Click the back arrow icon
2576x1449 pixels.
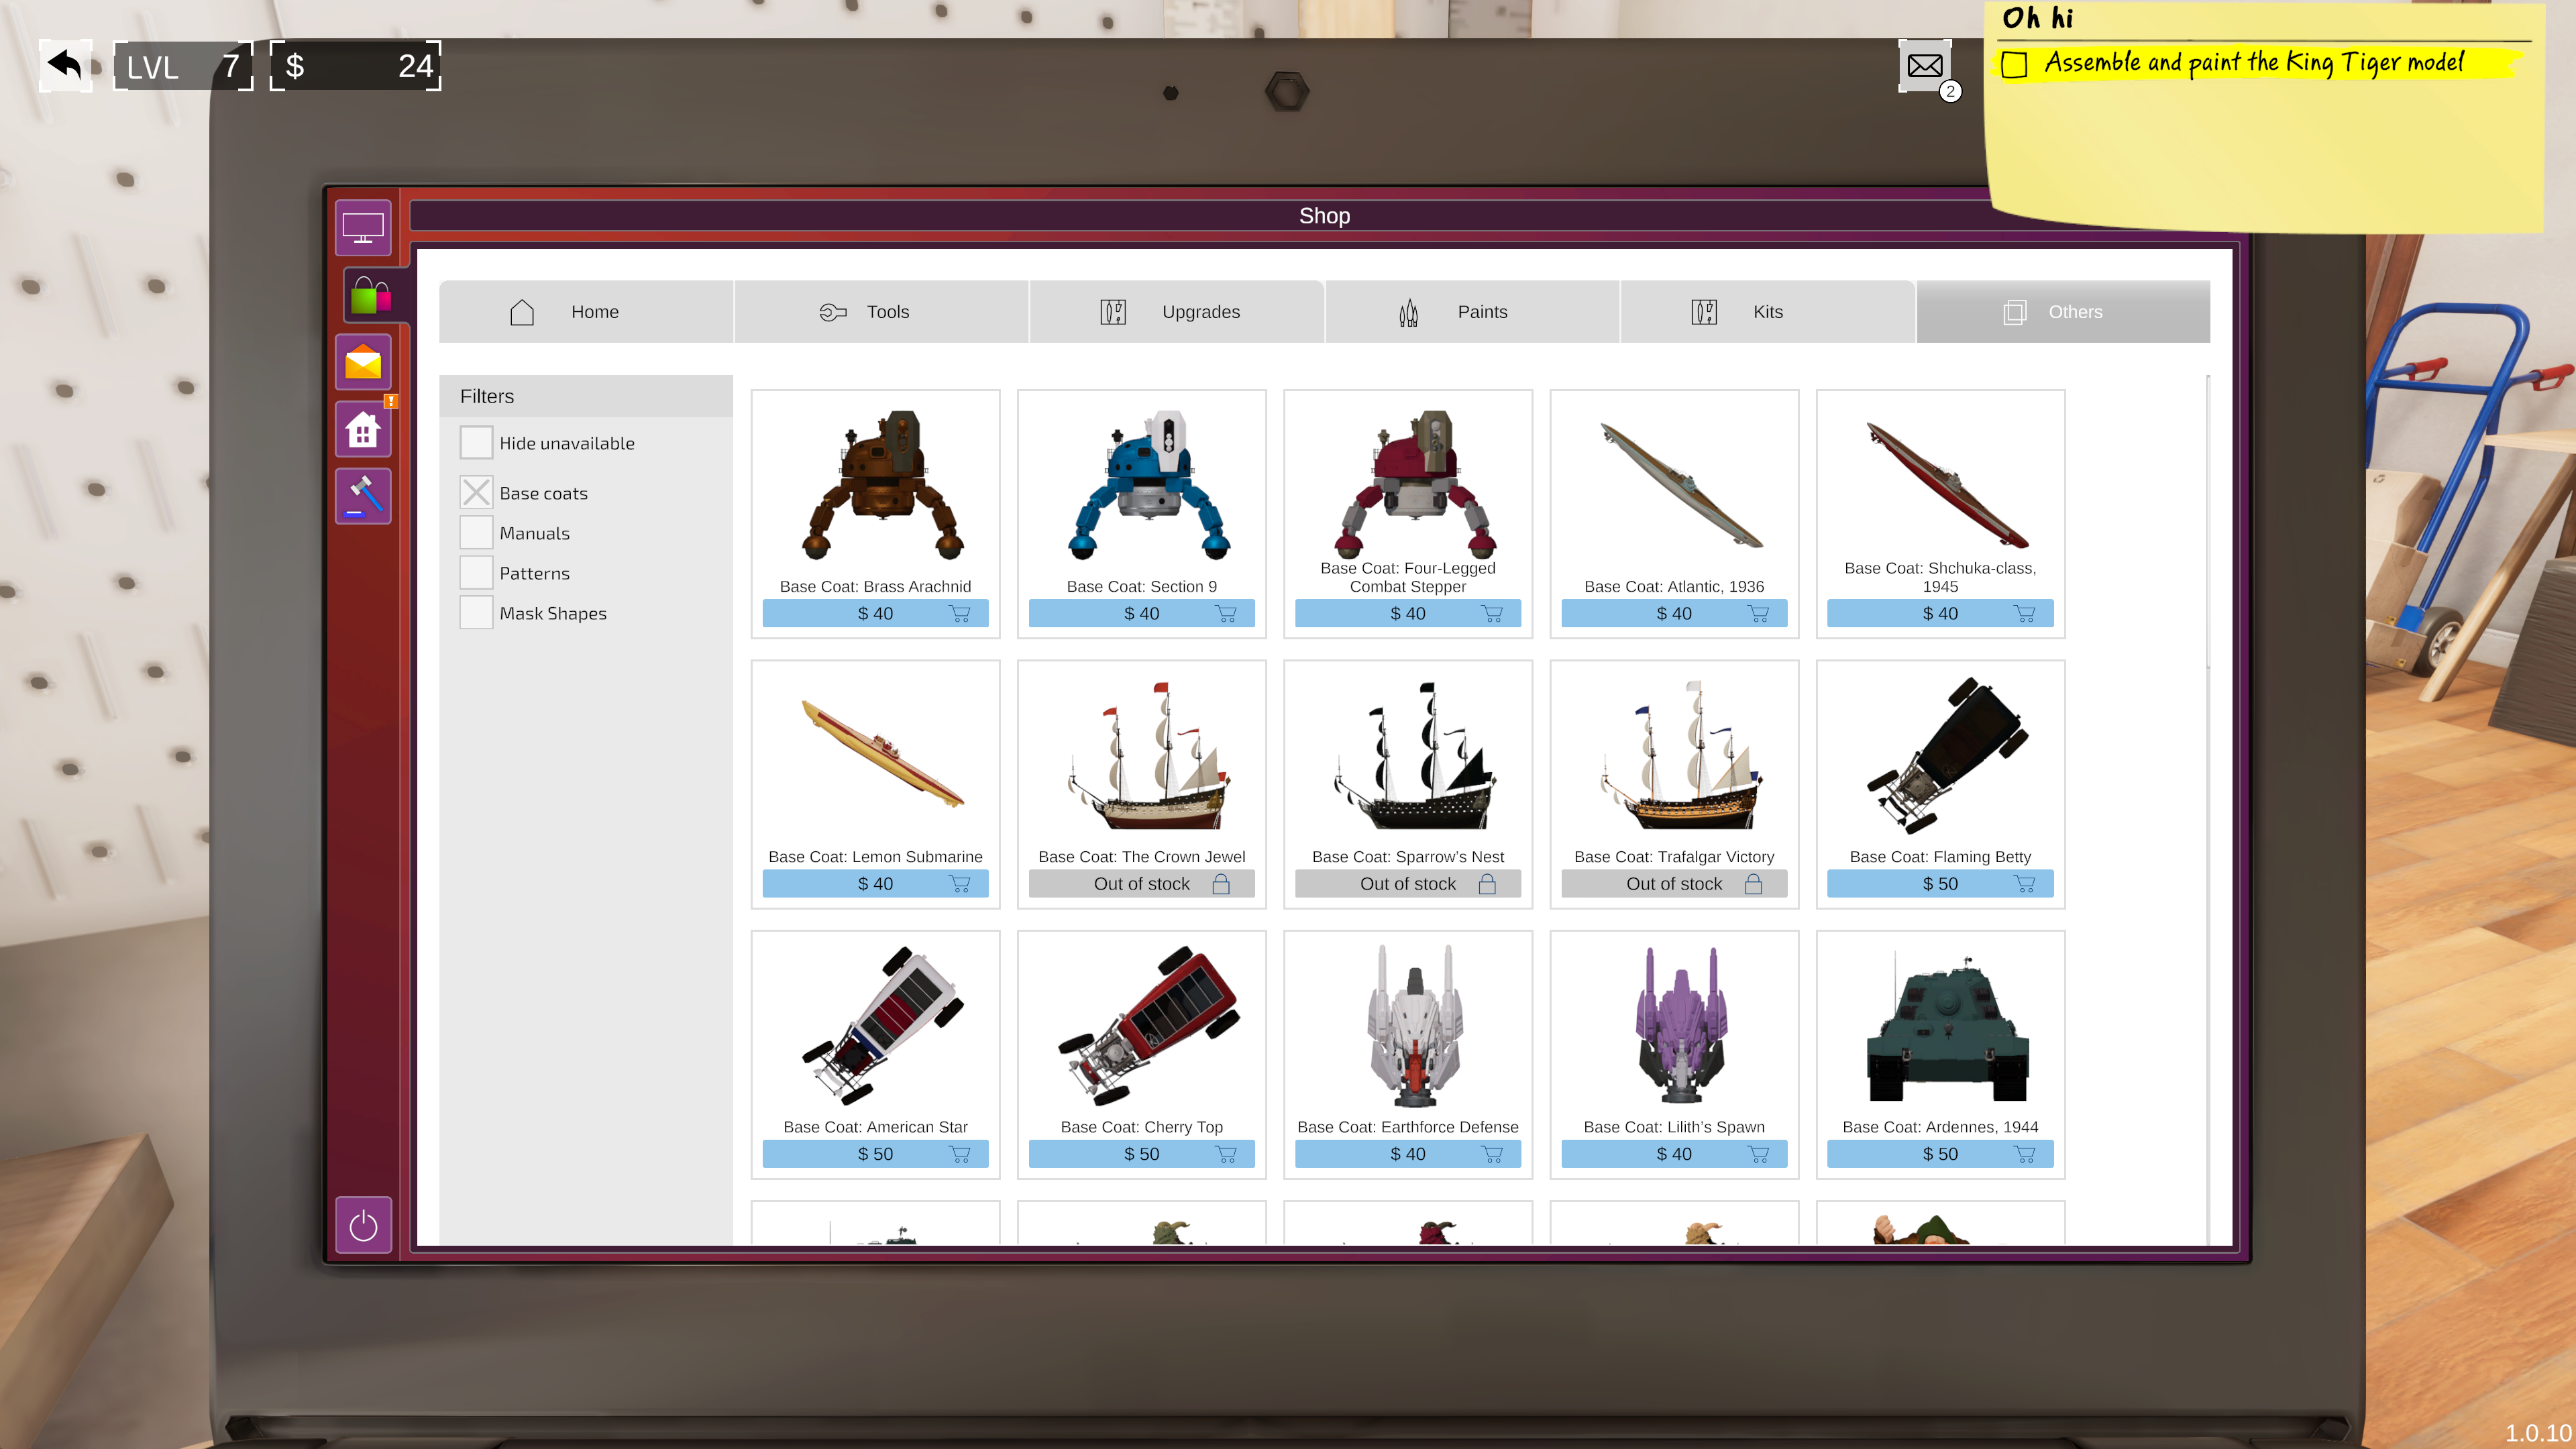[66, 66]
